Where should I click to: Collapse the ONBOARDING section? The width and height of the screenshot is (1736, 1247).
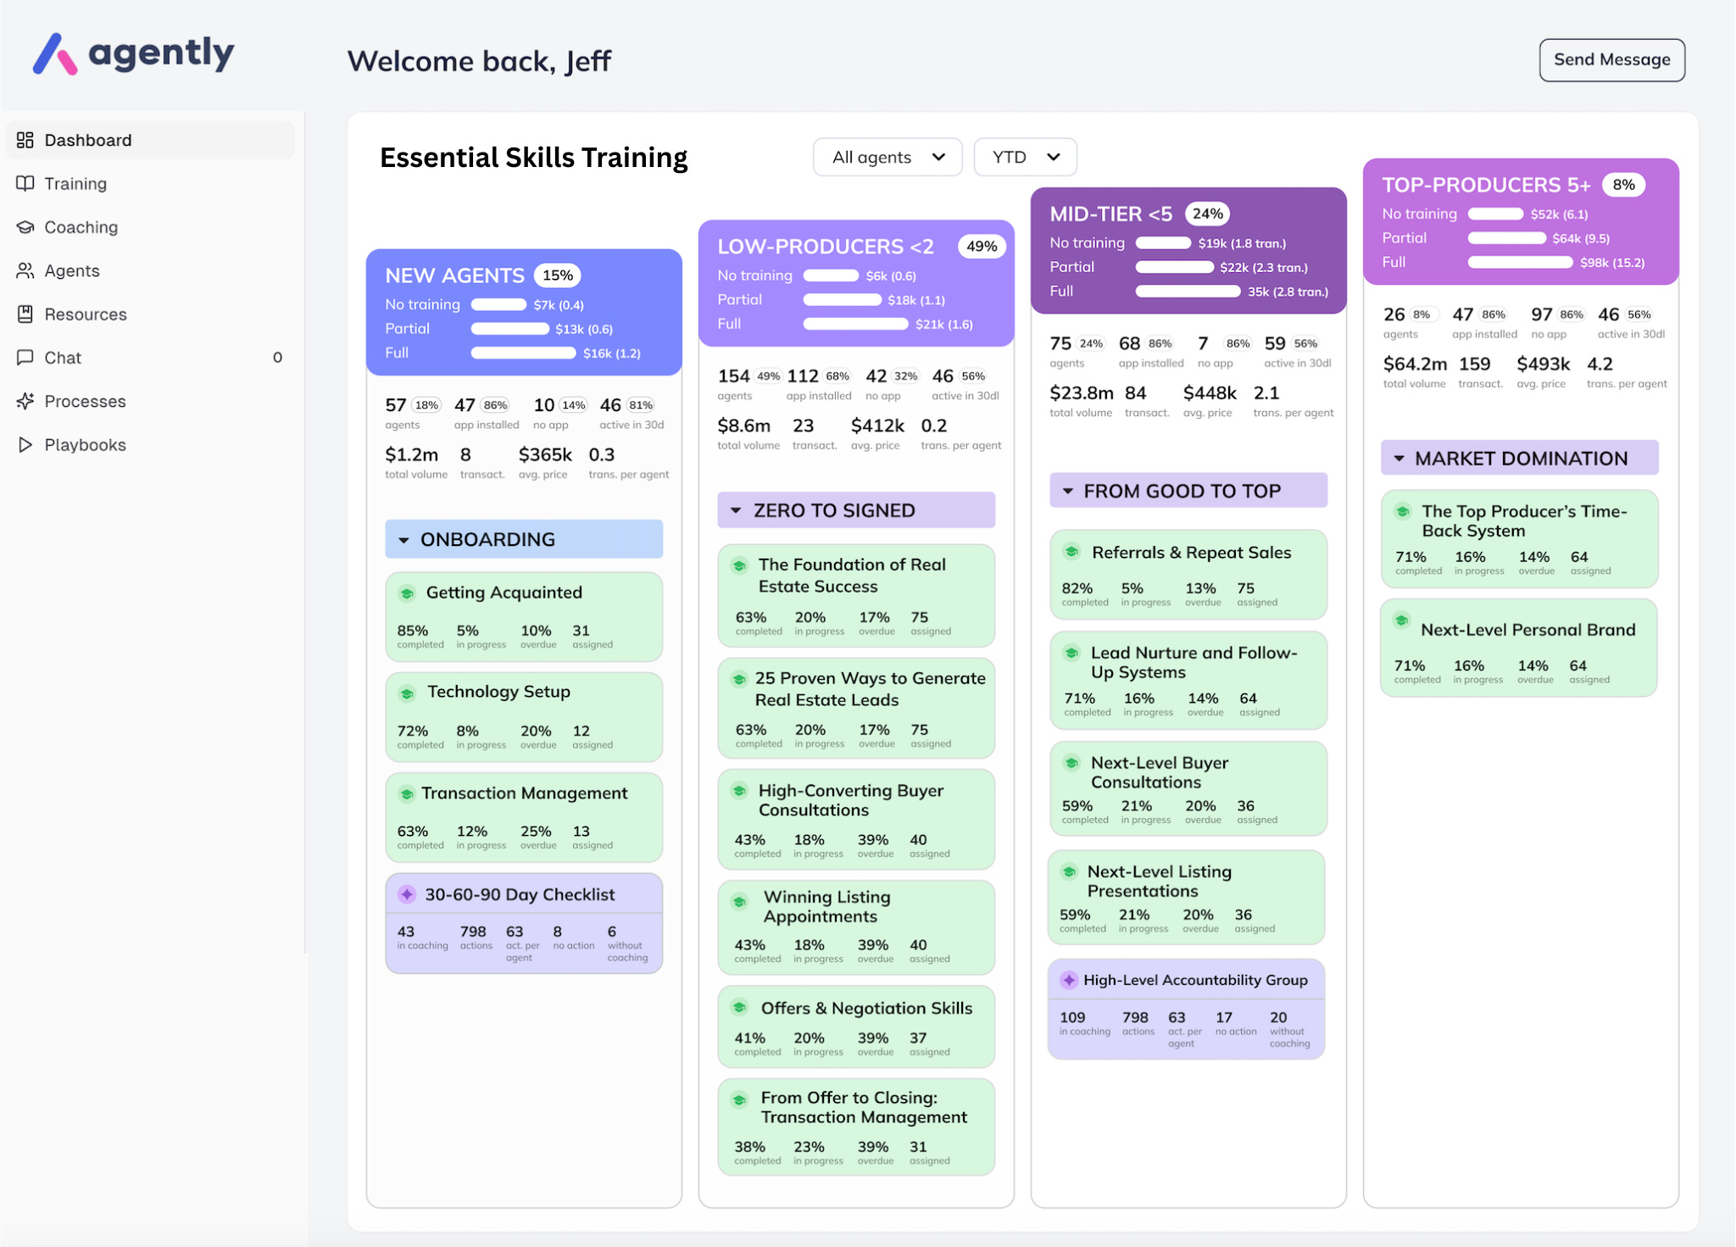(x=404, y=540)
